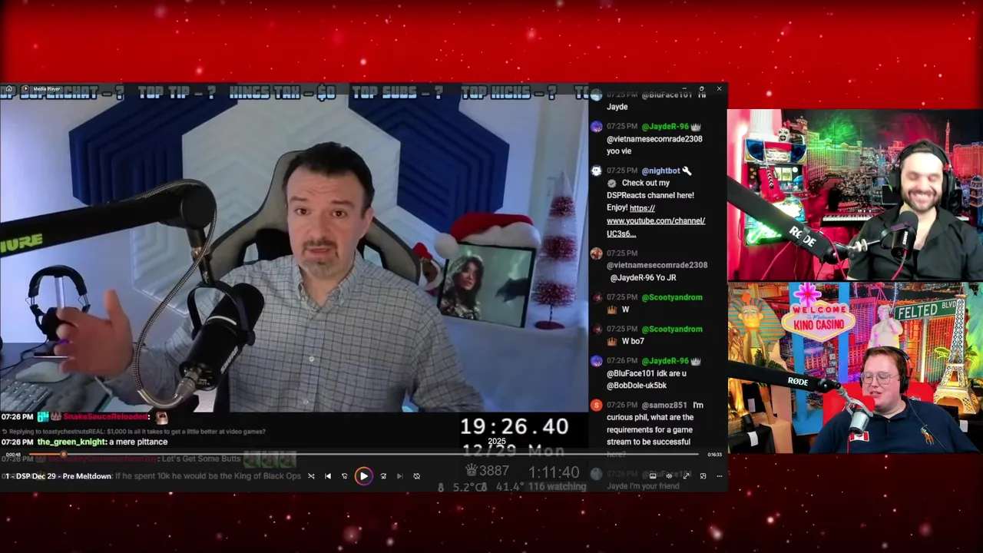The height and width of the screenshot is (553, 983).
Task: Click the @nightbot username in chat
Action: [x=660, y=171]
